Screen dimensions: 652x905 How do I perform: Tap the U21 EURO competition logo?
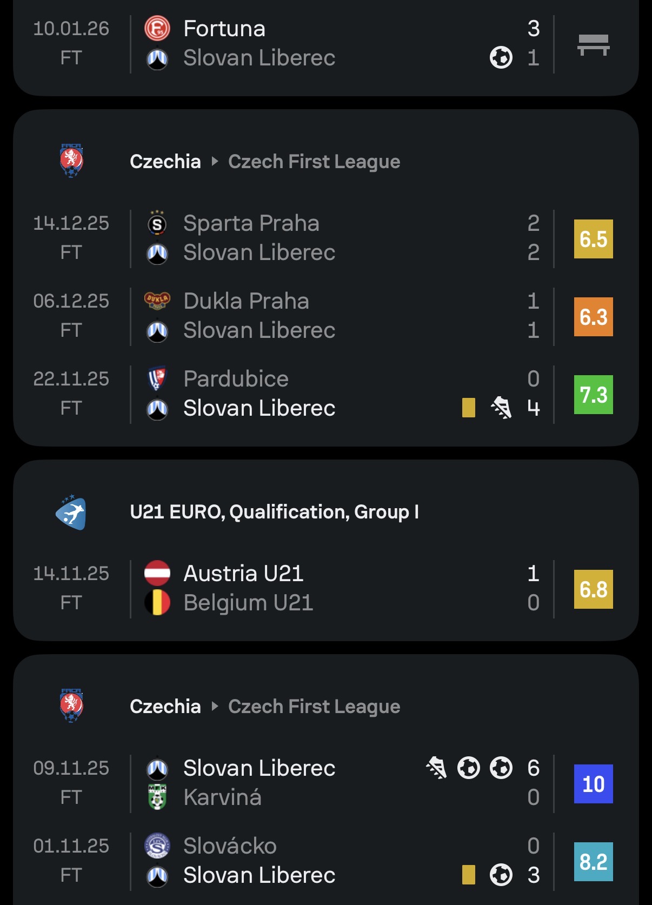tap(71, 512)
